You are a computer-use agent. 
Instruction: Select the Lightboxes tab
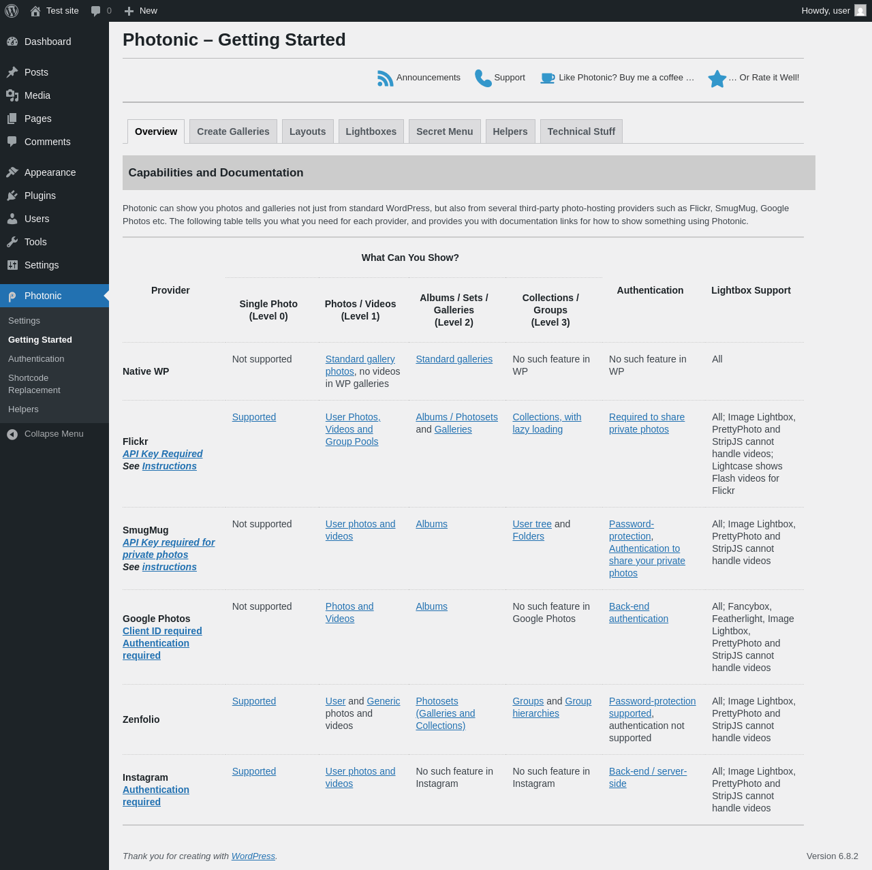click(x=371, y=131)
